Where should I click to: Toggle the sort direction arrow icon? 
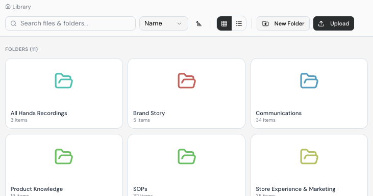198,23
